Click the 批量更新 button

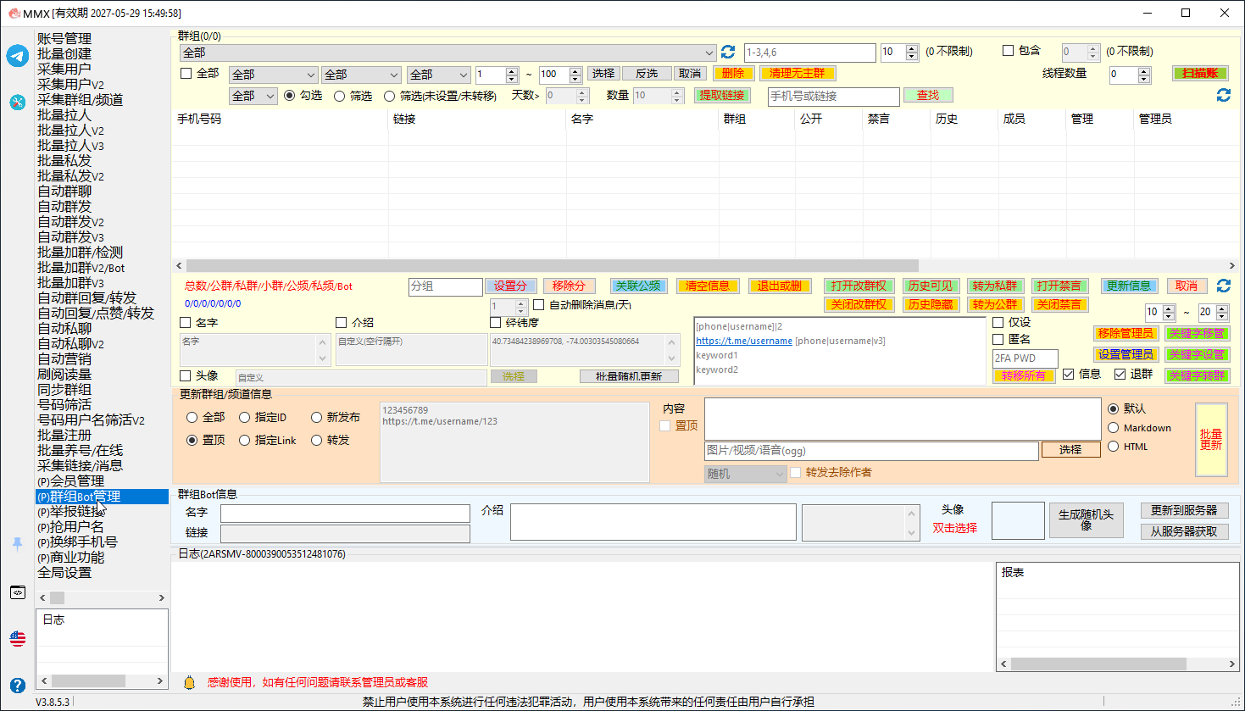1211,439
